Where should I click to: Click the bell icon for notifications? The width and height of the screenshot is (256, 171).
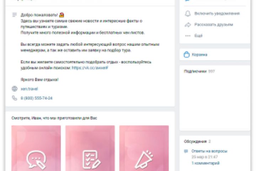[188, 14]
